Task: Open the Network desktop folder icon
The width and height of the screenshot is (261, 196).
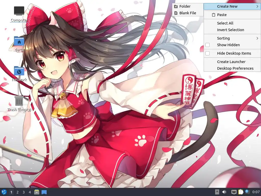Action: tap(19, 71)
